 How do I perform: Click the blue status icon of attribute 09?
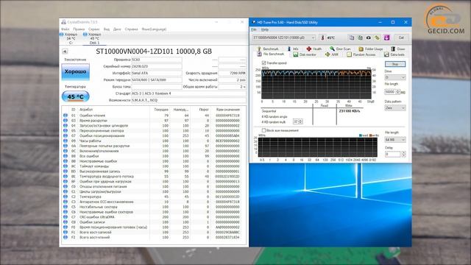[65, 141]
